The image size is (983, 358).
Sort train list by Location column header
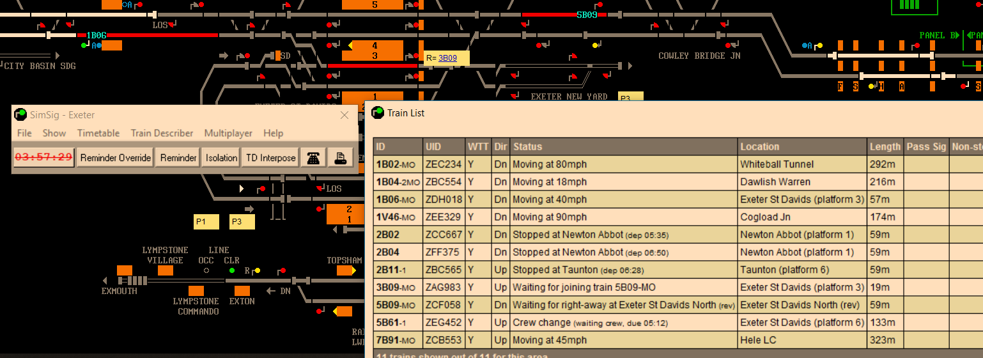[x=802, y=146]
